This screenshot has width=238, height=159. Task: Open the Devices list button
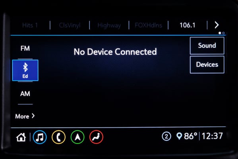[x=207, y=64]
